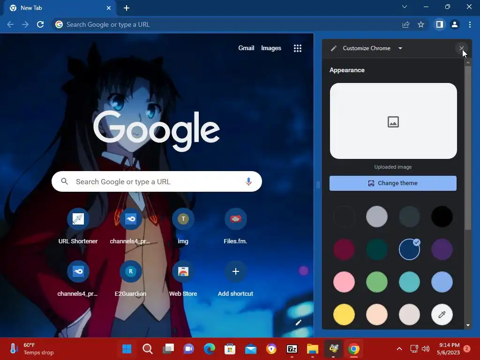Add a new shortcut tile
This screenshot has height=360, width=480.
(235, 278)
